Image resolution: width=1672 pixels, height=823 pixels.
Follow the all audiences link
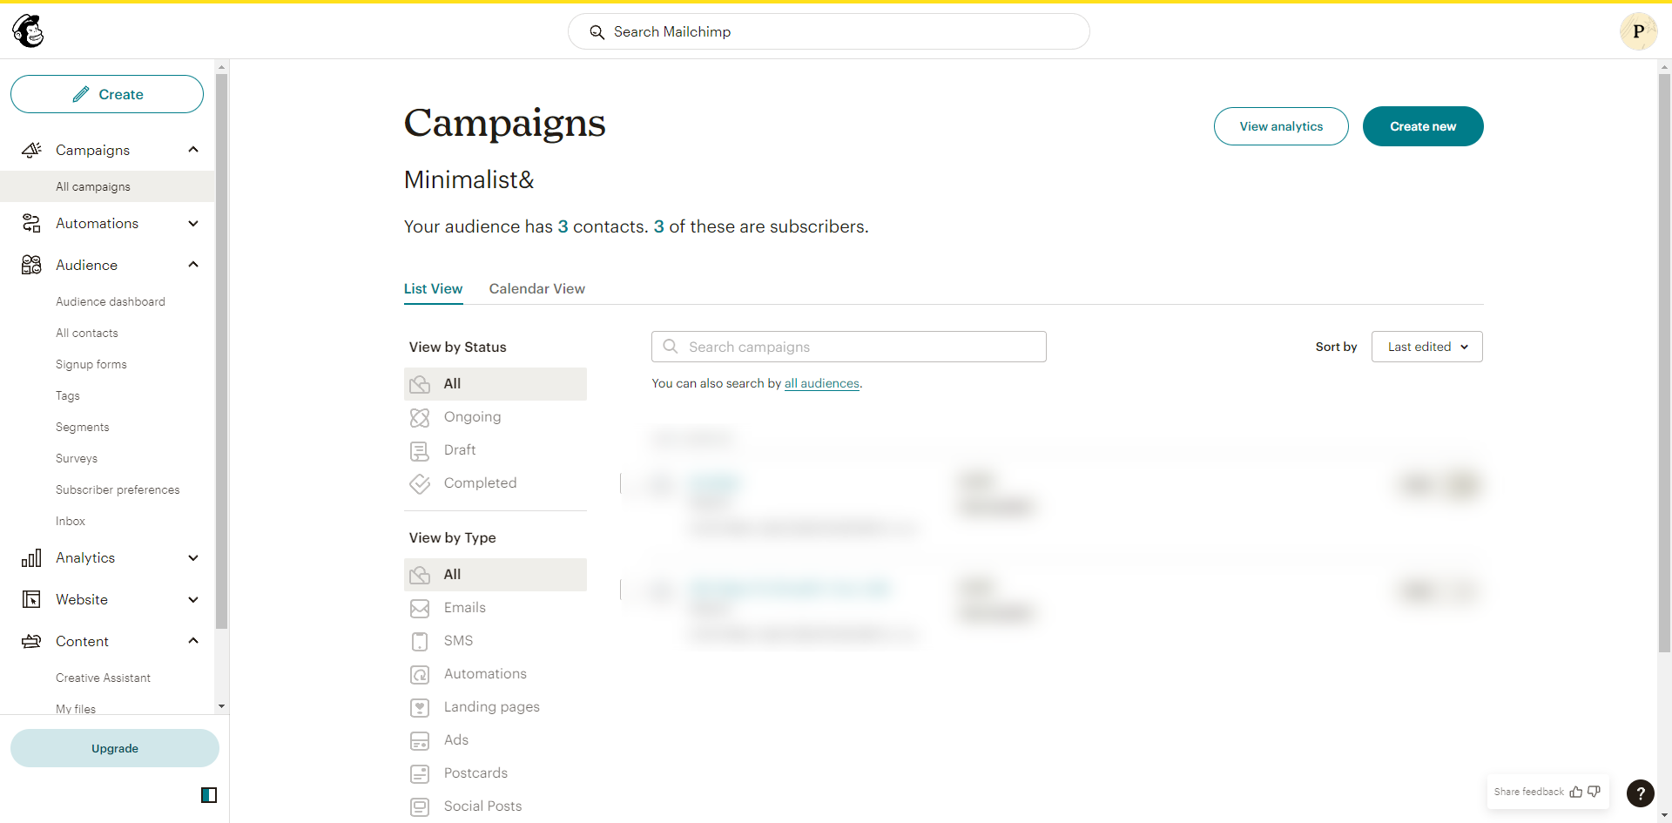(821, 383)
